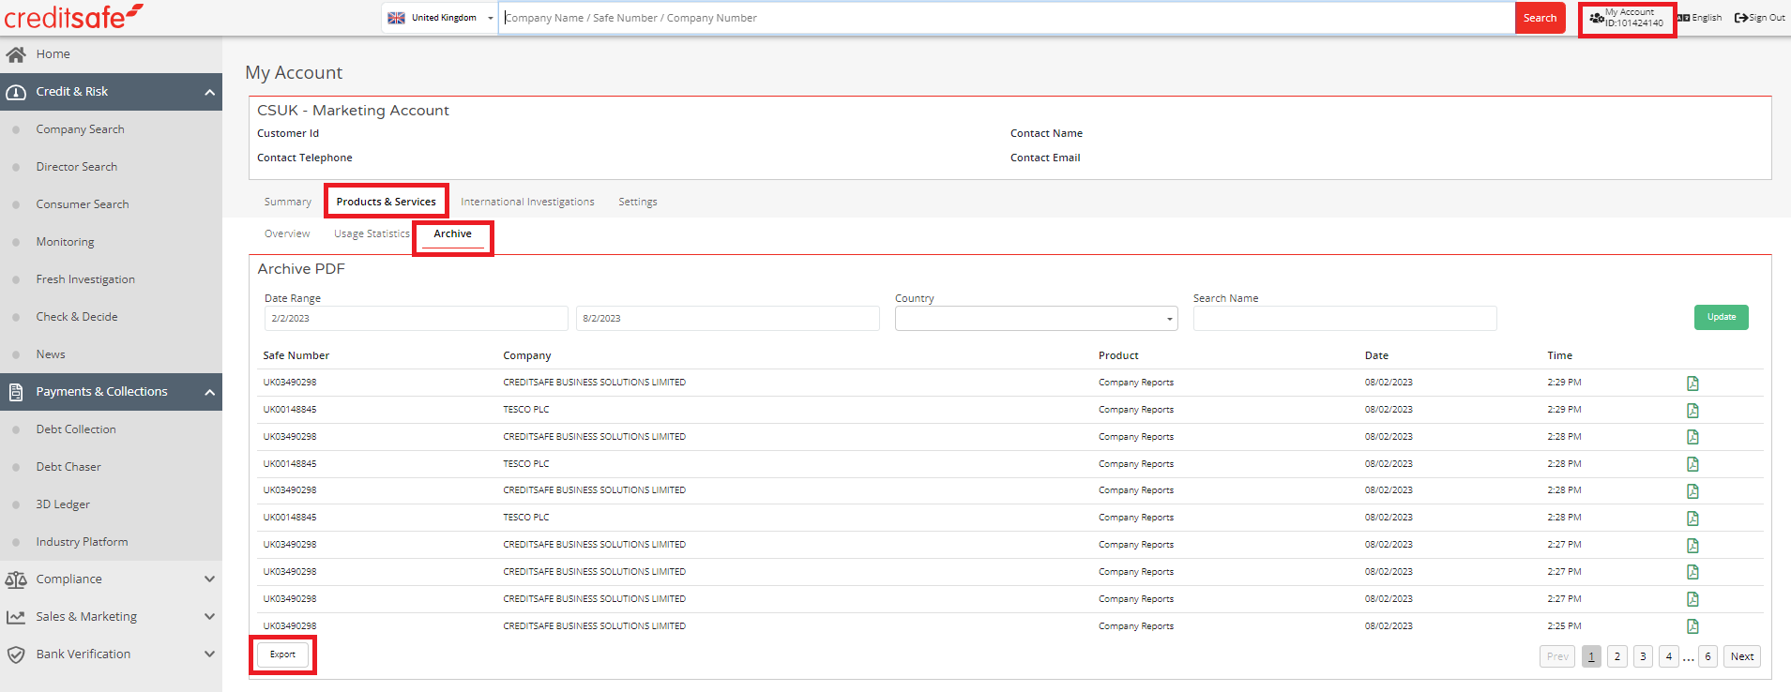Collapse the Credit & Risk section chevron
Screen dimensions: 1791x692
(x=209, y=92)
